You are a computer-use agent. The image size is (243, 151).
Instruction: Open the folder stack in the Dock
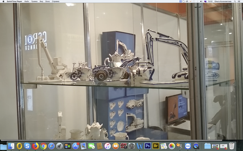pos(207,146)
